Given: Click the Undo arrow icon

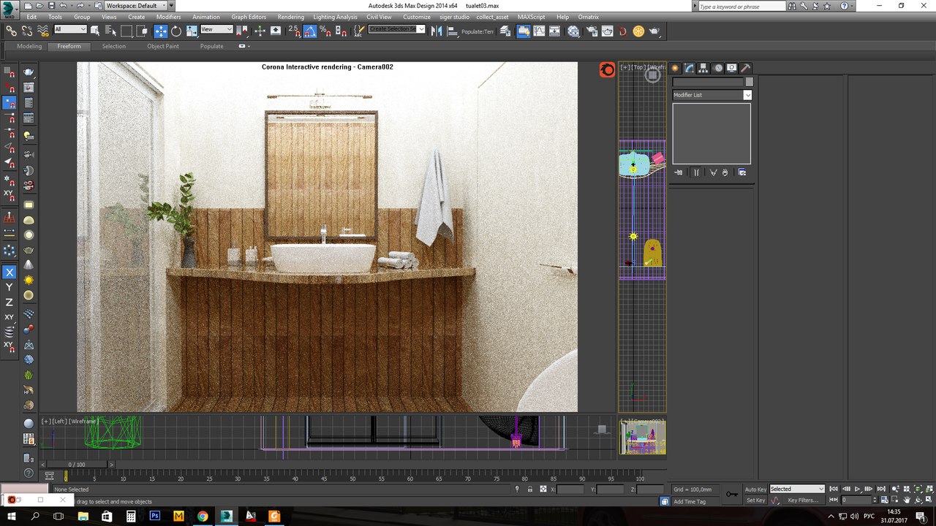Looking at the screenshot, I should (x=62, y=6).
